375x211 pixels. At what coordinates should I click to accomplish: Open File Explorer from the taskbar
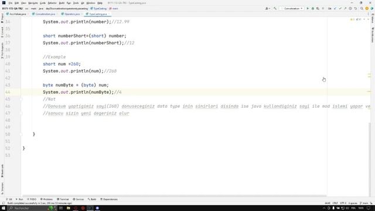click(69, 208)
